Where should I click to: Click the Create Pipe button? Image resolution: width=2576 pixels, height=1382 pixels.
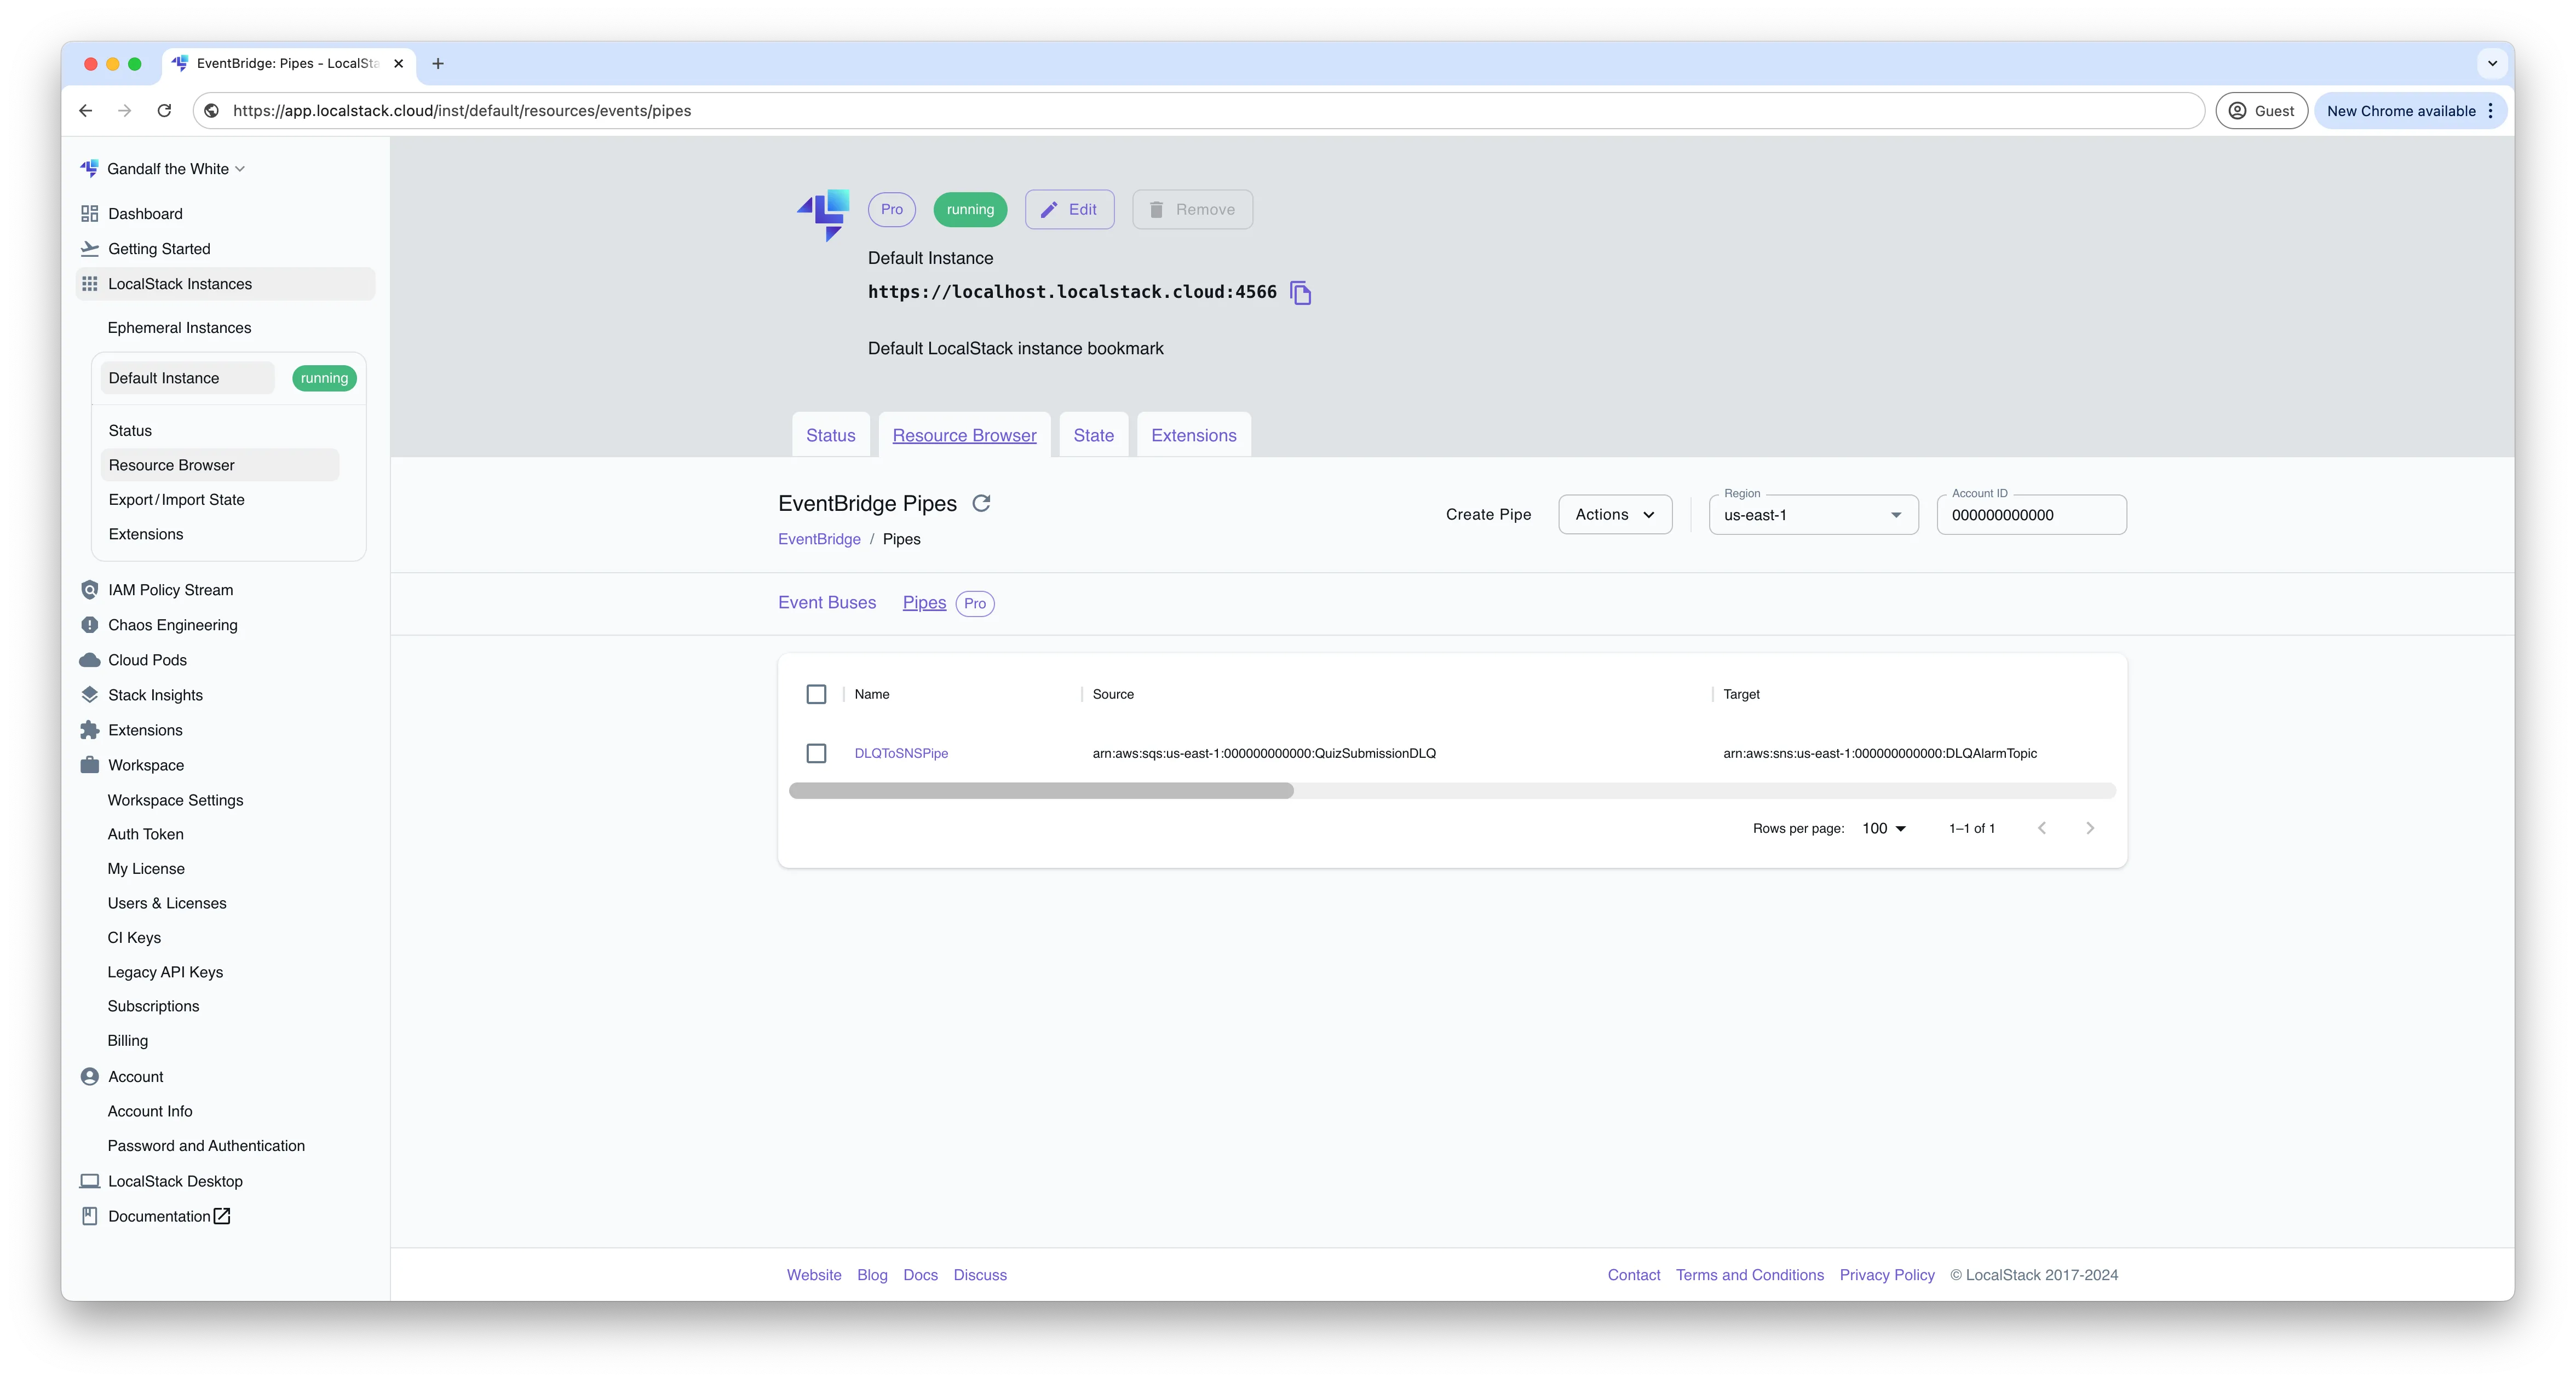1488,514
